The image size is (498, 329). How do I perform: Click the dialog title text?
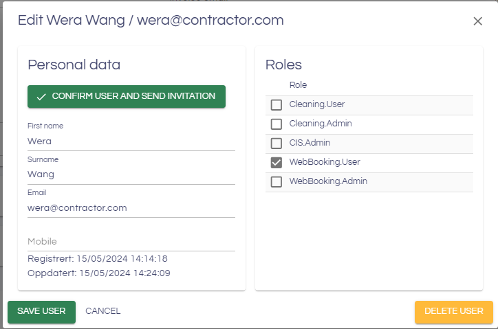pyautogui.click(x=151, y=21)
